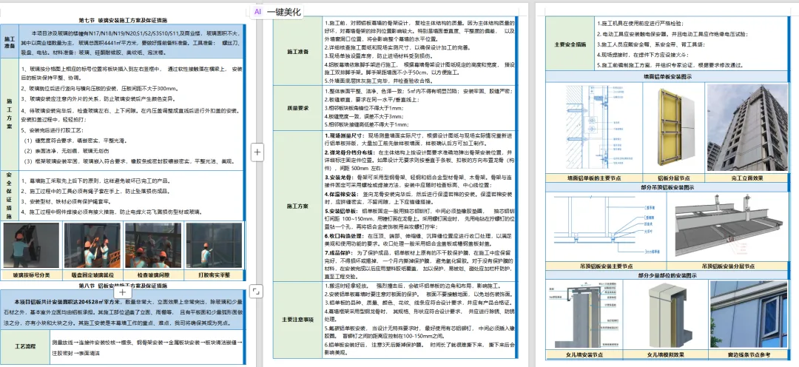Click the 质量要求 cell

(x=298, y=108)
